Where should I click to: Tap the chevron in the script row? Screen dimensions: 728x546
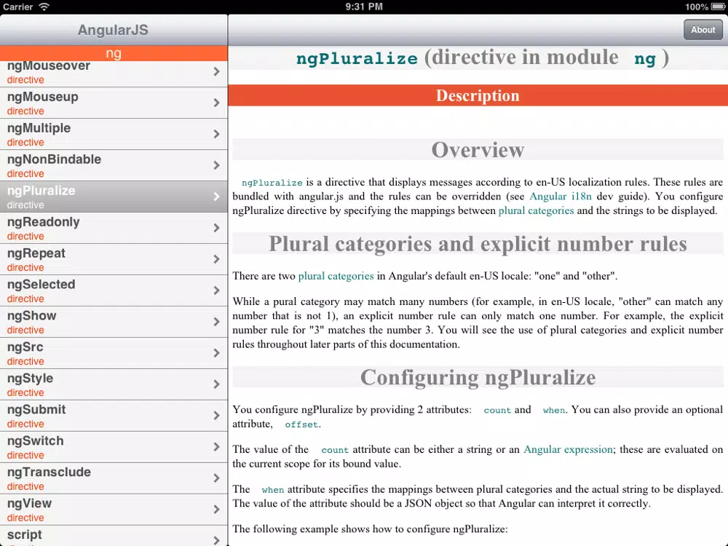(216, 540)
